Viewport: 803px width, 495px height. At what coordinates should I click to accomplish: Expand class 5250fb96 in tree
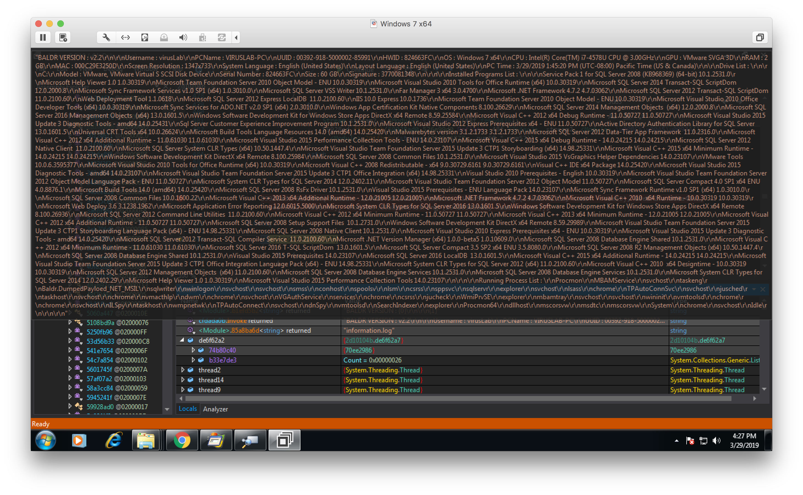[70, 331]
